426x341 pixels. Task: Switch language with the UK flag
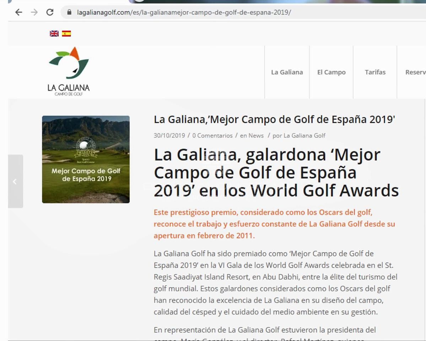point(54,34)
